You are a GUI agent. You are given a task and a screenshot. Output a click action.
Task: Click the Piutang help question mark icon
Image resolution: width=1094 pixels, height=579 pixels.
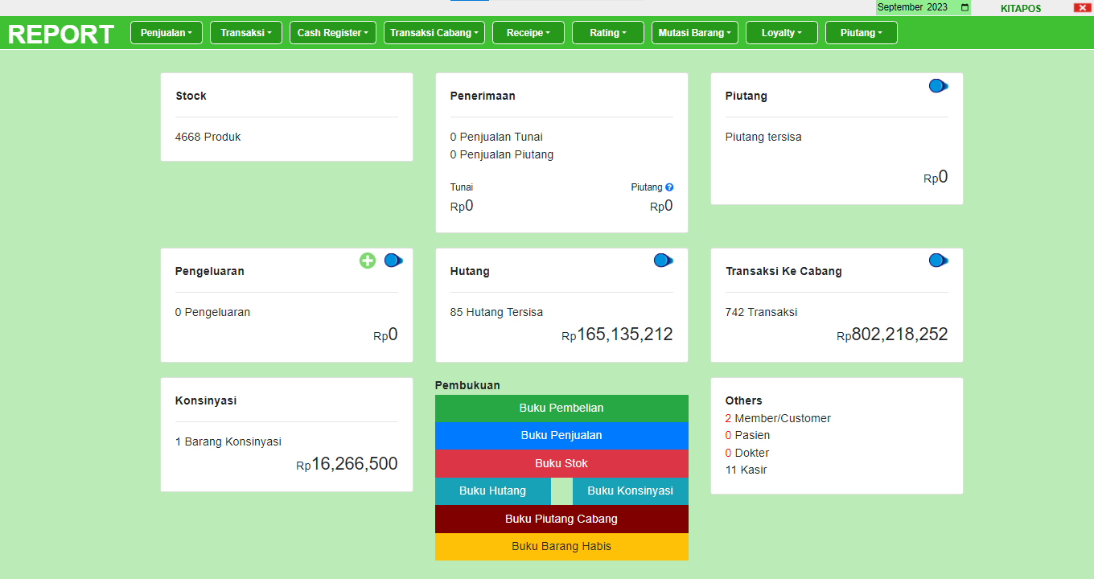tap(669, 187)
